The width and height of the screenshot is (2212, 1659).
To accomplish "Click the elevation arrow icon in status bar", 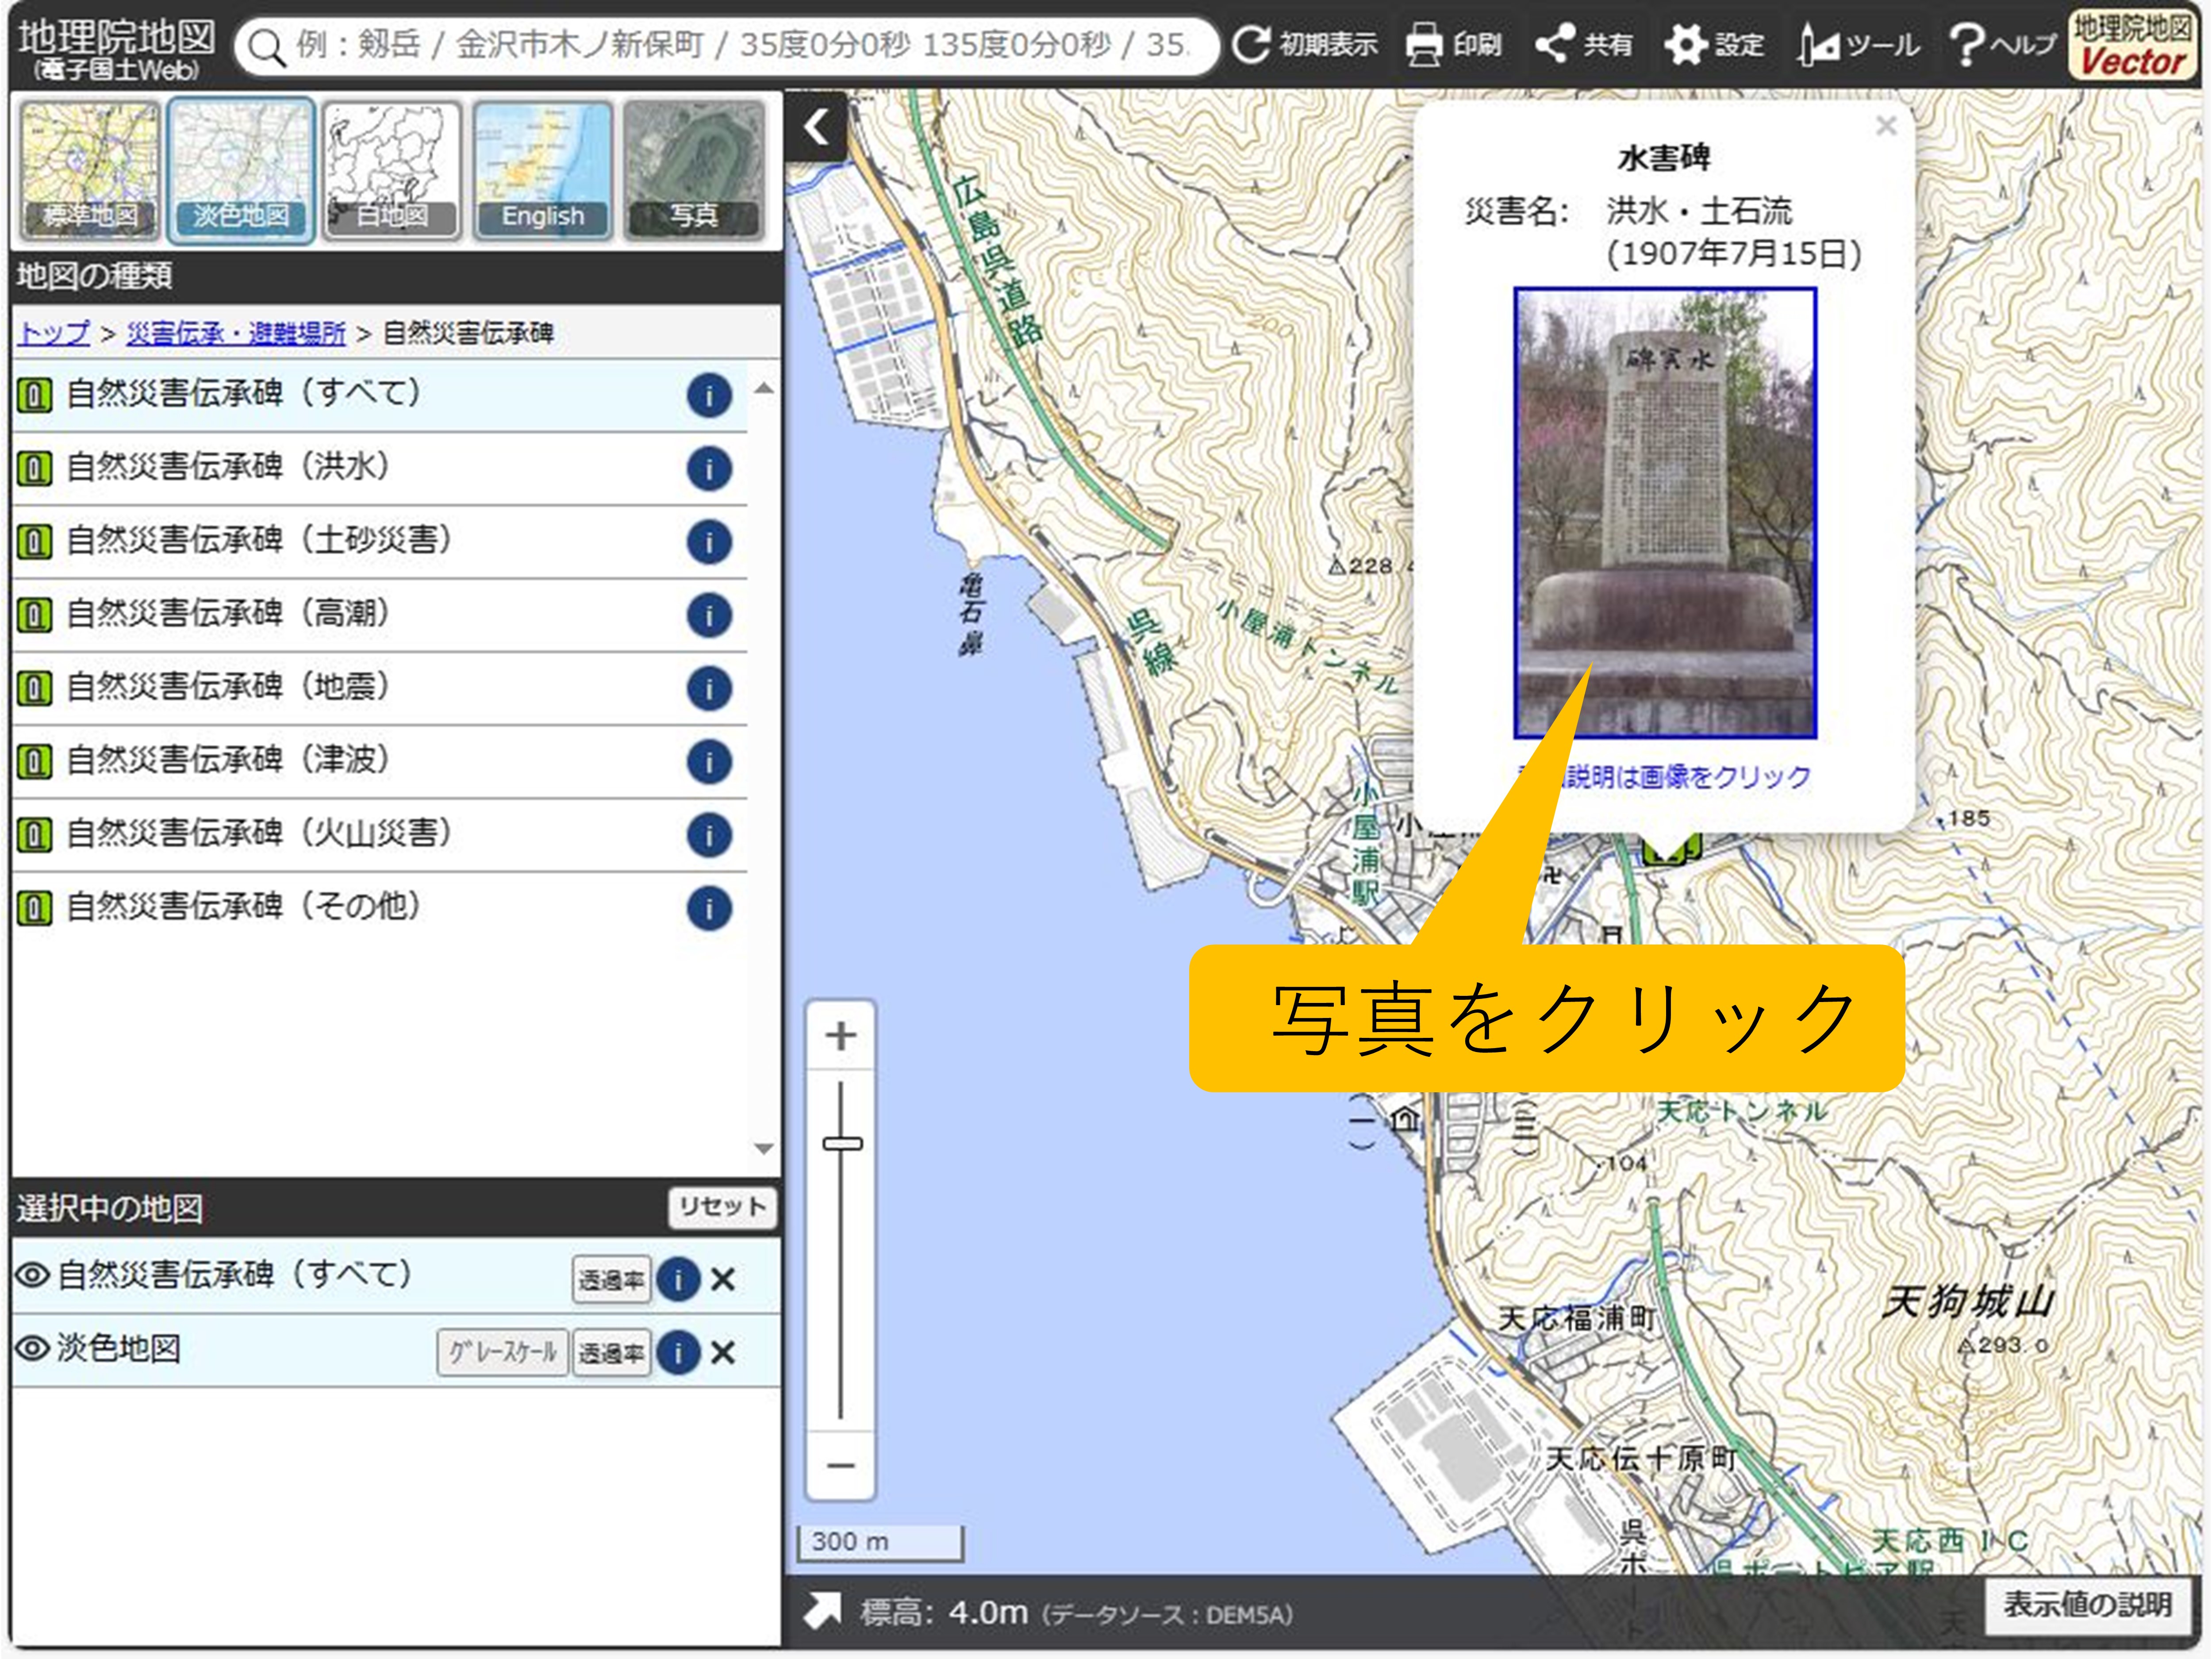I will [823, 1612].
